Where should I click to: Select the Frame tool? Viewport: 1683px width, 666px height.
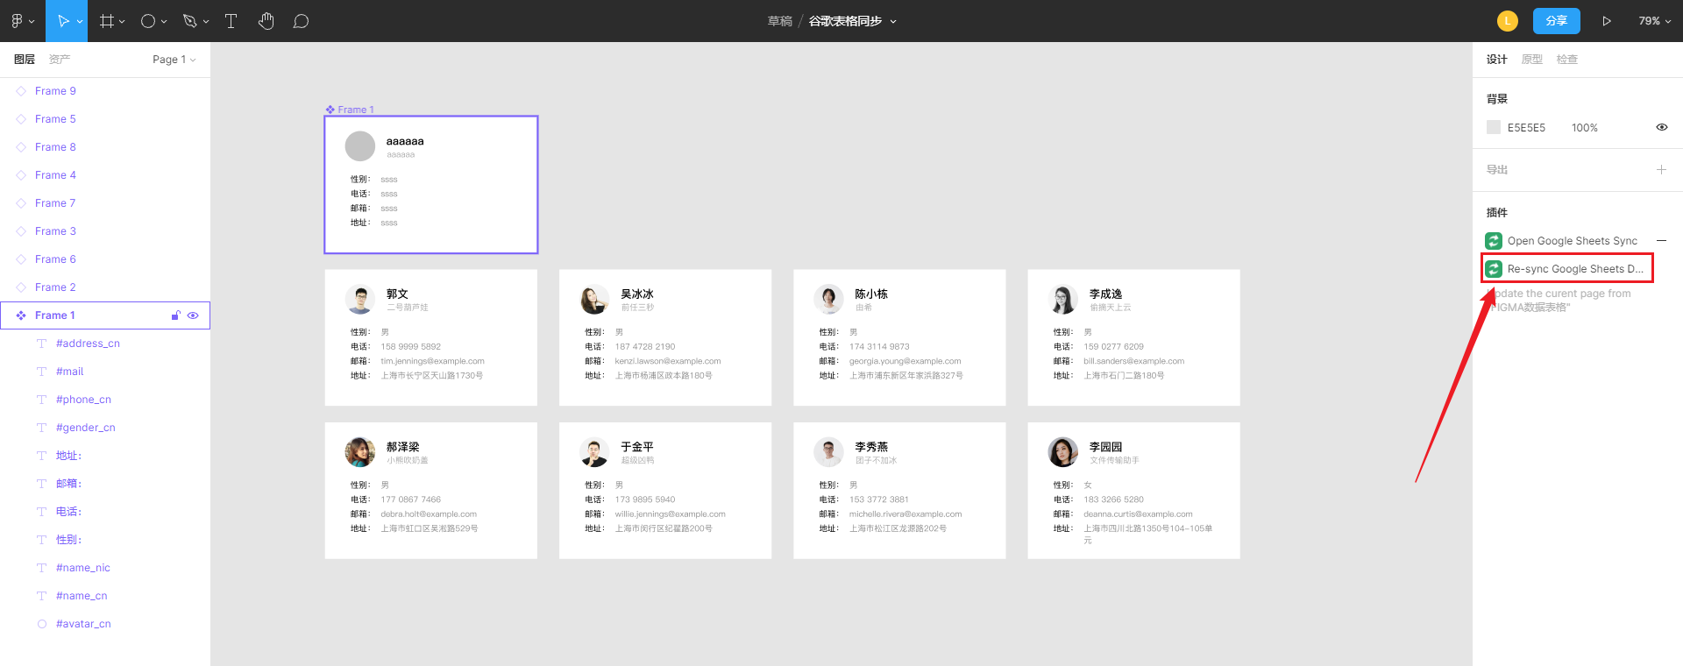(x=107, y=21)
